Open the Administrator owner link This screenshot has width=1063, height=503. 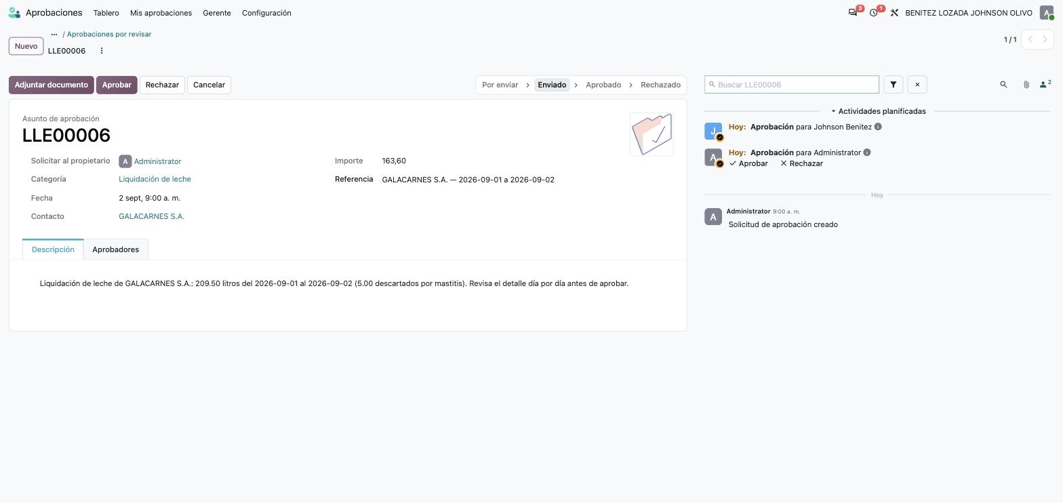157,161
